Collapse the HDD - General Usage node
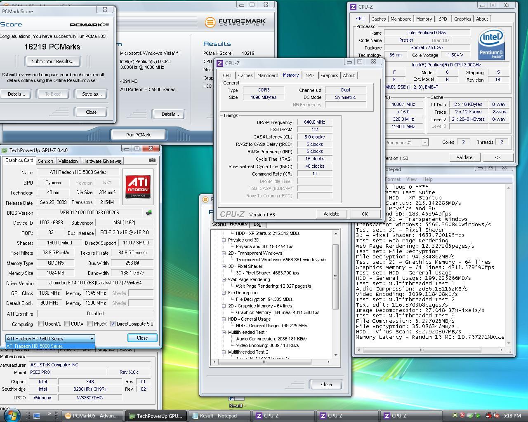Viewport: 528px width, 422px height. pyautogui.click(x=224, y=319)
